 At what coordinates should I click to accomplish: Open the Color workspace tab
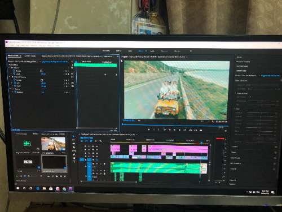[130, 51]
